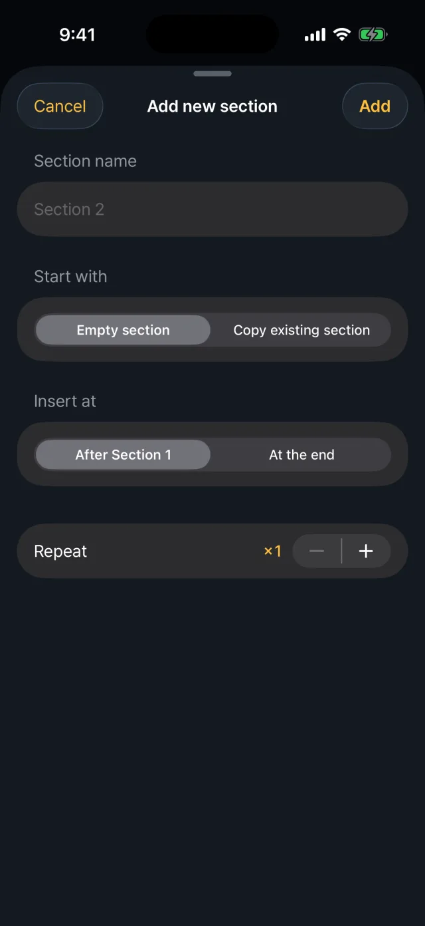
Task: Focus the Section 2 name field
Action: pos(212,209)
